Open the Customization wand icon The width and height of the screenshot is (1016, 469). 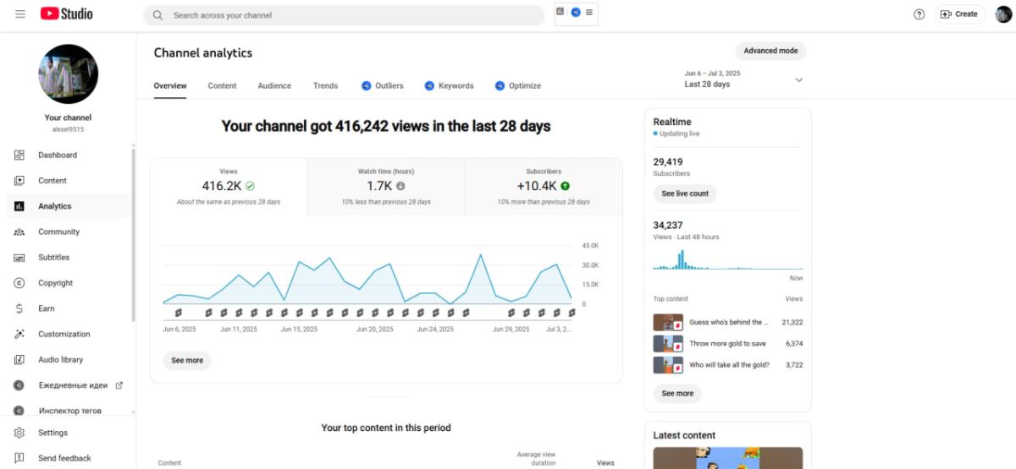click(19, 334)
